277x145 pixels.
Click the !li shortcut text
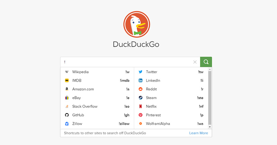coord(202,80)
